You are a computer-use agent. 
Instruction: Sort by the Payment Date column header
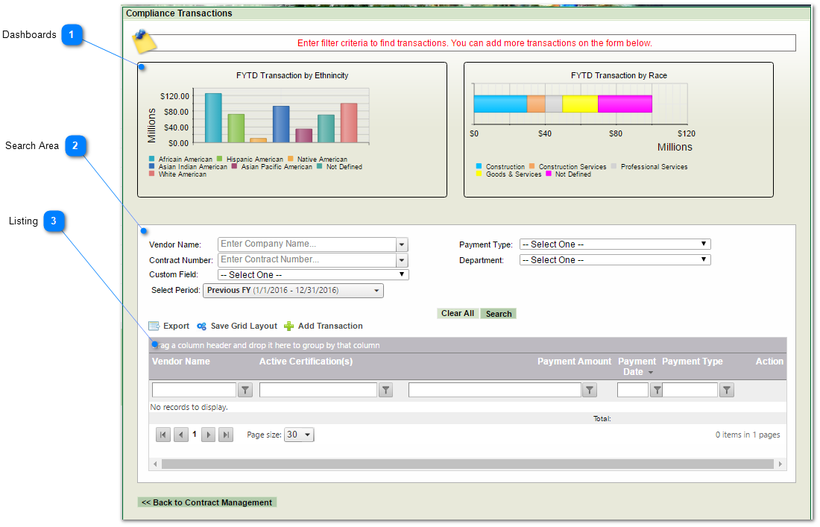(x=637, y=366)
